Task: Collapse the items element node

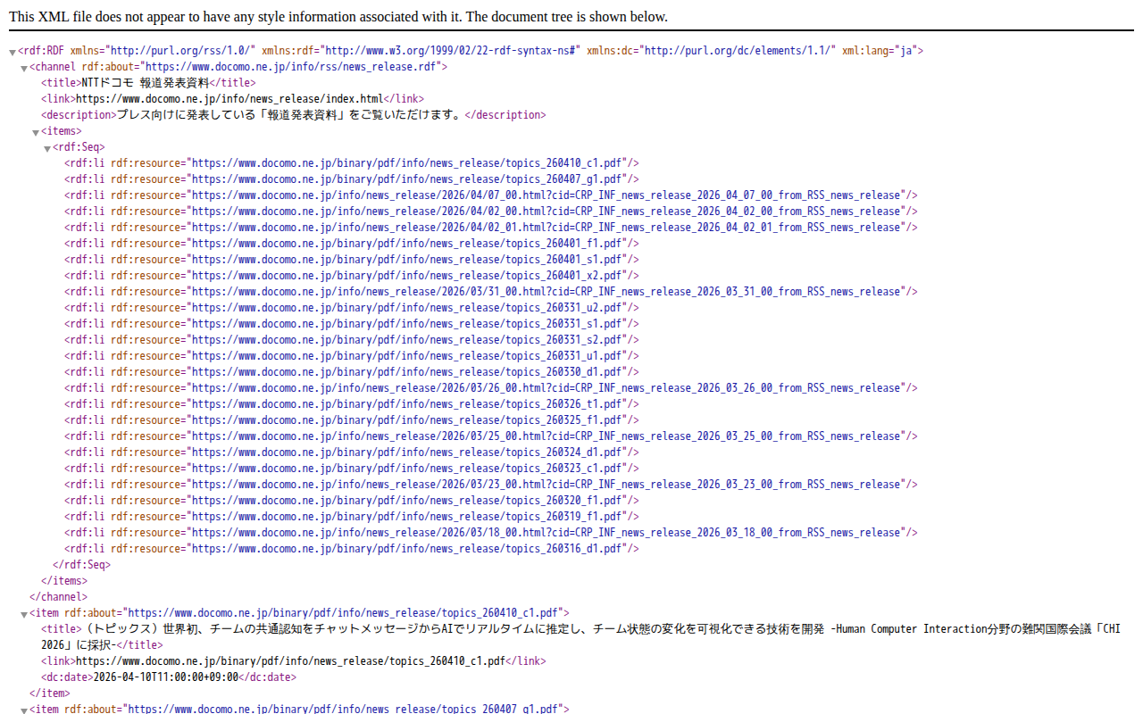Action: [36, 133]
